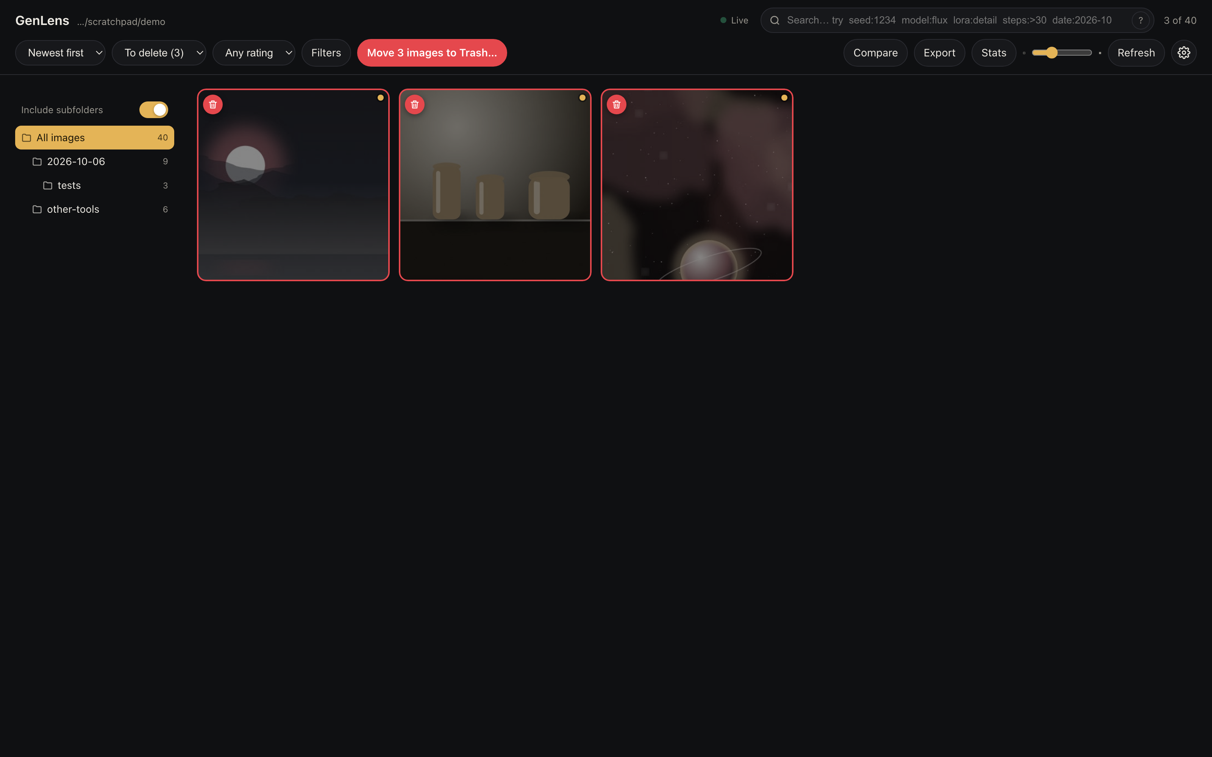Click the small thumbnail size icon
1212x757 pixels.
[x=1024, y=53]
